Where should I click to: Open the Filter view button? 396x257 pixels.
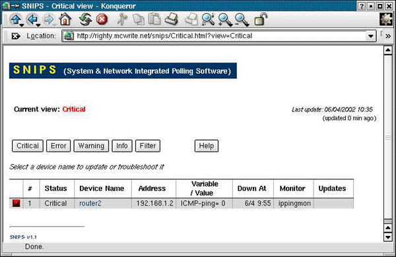coord(148,146)
